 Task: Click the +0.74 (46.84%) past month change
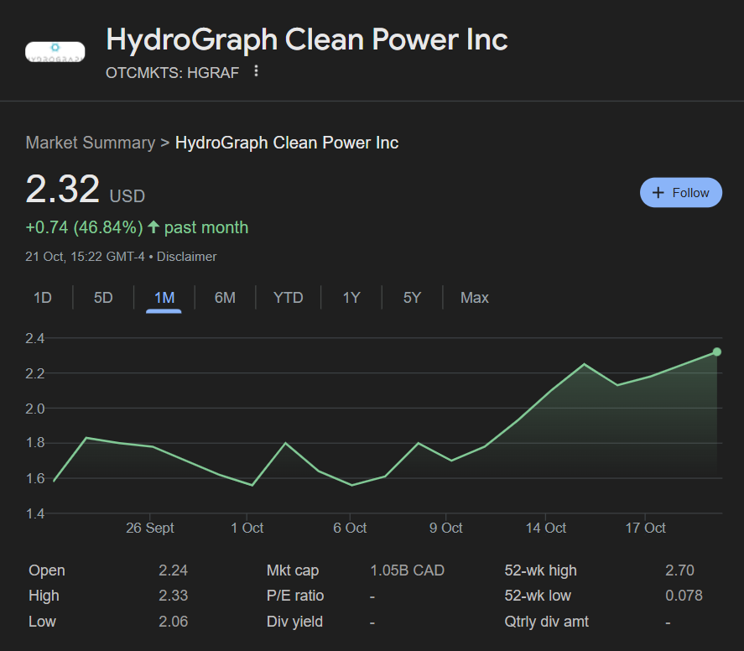point(137,227)
